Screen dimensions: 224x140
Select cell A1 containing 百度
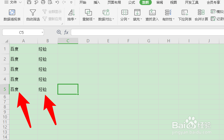pyautogui.click(x=24, y=49)
